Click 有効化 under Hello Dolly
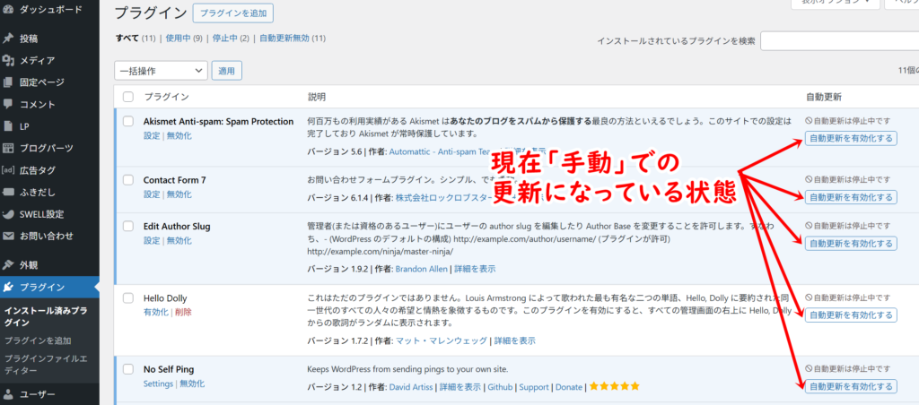The height and width of the screenshot is (405, 919). click(x=156, y=313)
